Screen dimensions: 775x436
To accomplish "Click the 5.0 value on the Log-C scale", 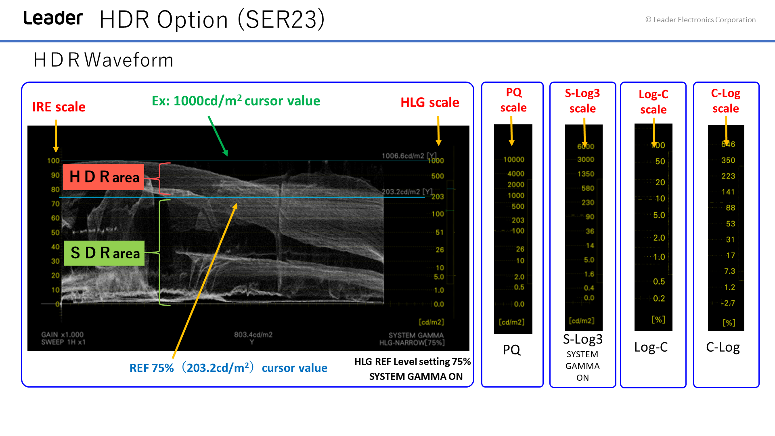I will click(659, 215).
